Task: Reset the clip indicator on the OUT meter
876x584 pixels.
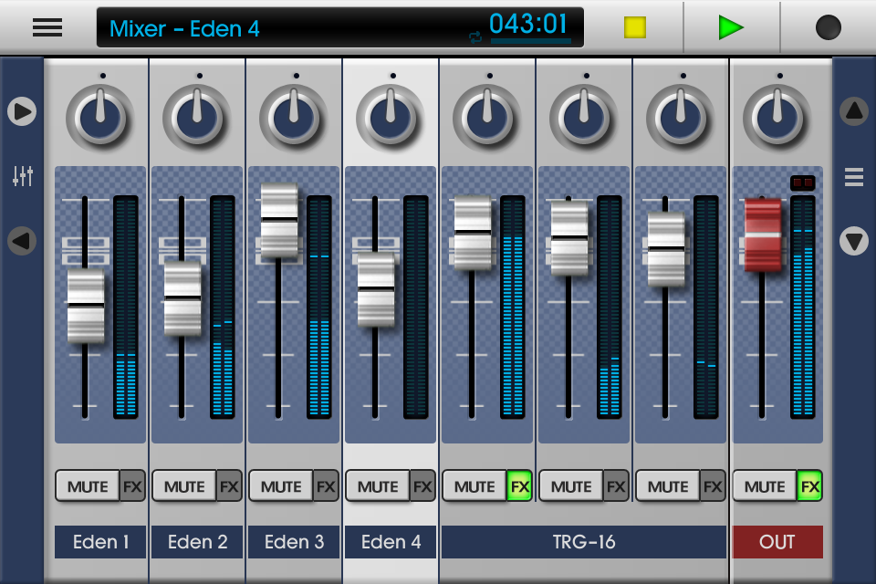Action: click(802, 182)
